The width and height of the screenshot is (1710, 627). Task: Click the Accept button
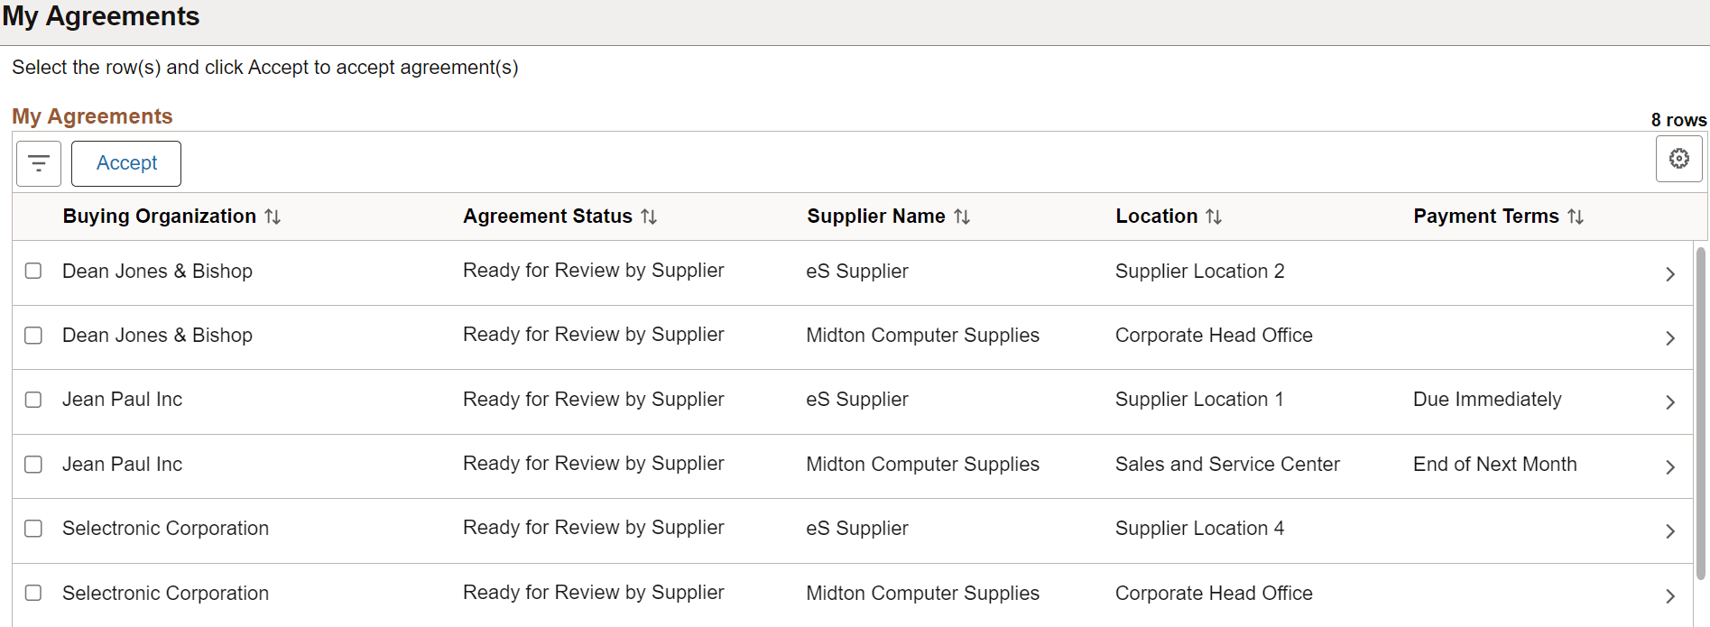click(126, 163)
